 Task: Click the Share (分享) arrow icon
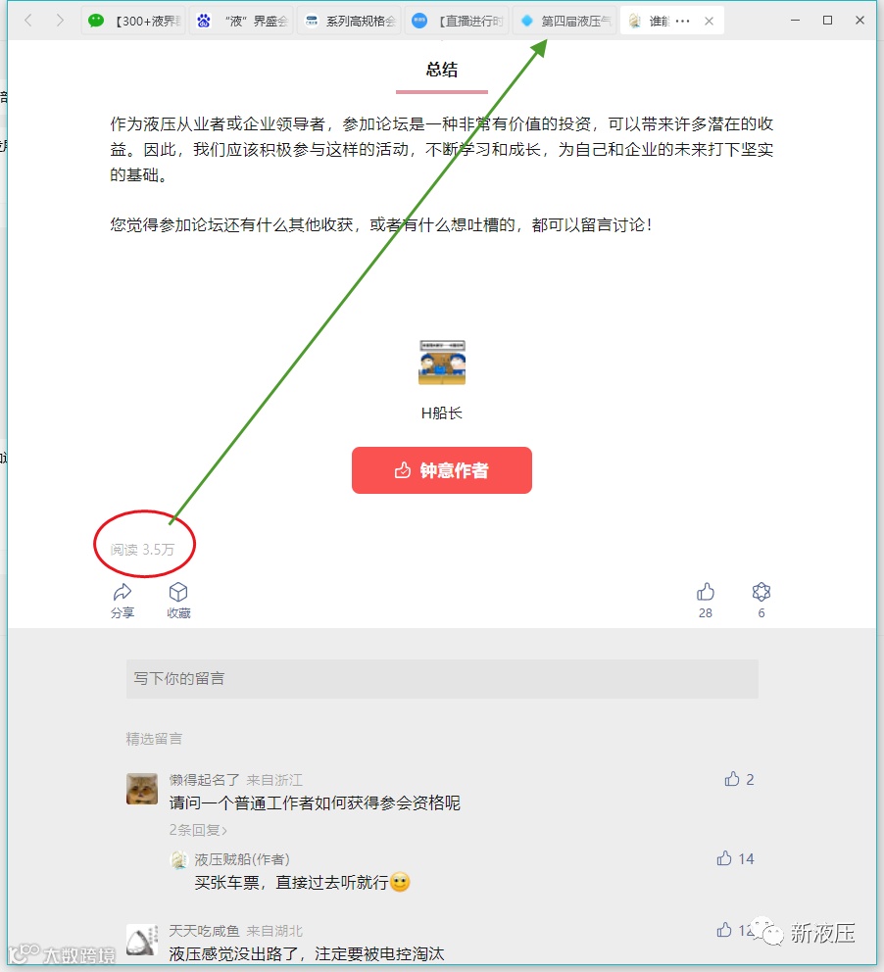pos(123,593)
